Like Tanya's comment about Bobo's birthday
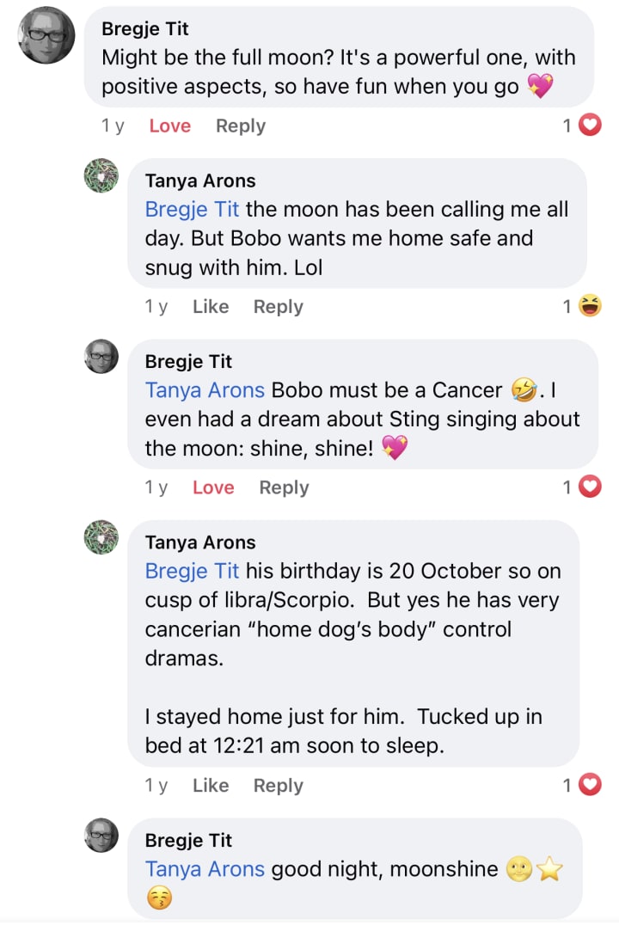This screenshot has height=925, width=619. (211, 786)
